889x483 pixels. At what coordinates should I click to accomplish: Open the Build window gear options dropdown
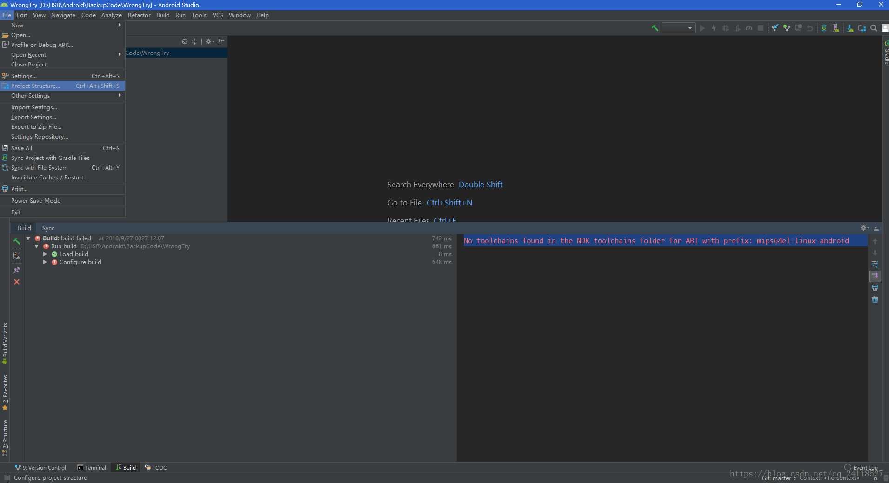click(864, 228)
